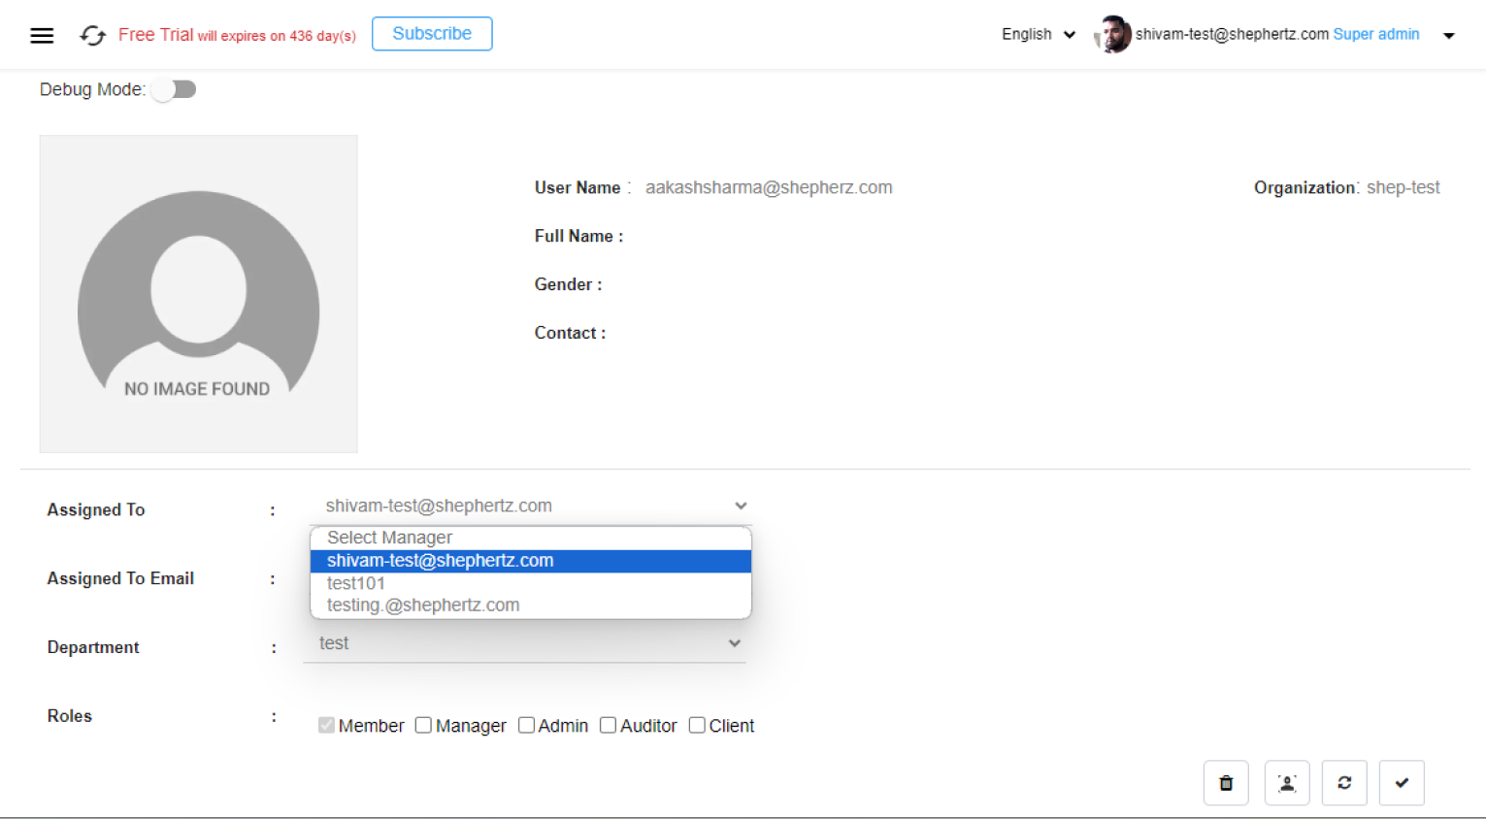The height and width of the screenshot is (819, 1486).
Task: Check the Member role checkbox
Action: pos(327,725)
